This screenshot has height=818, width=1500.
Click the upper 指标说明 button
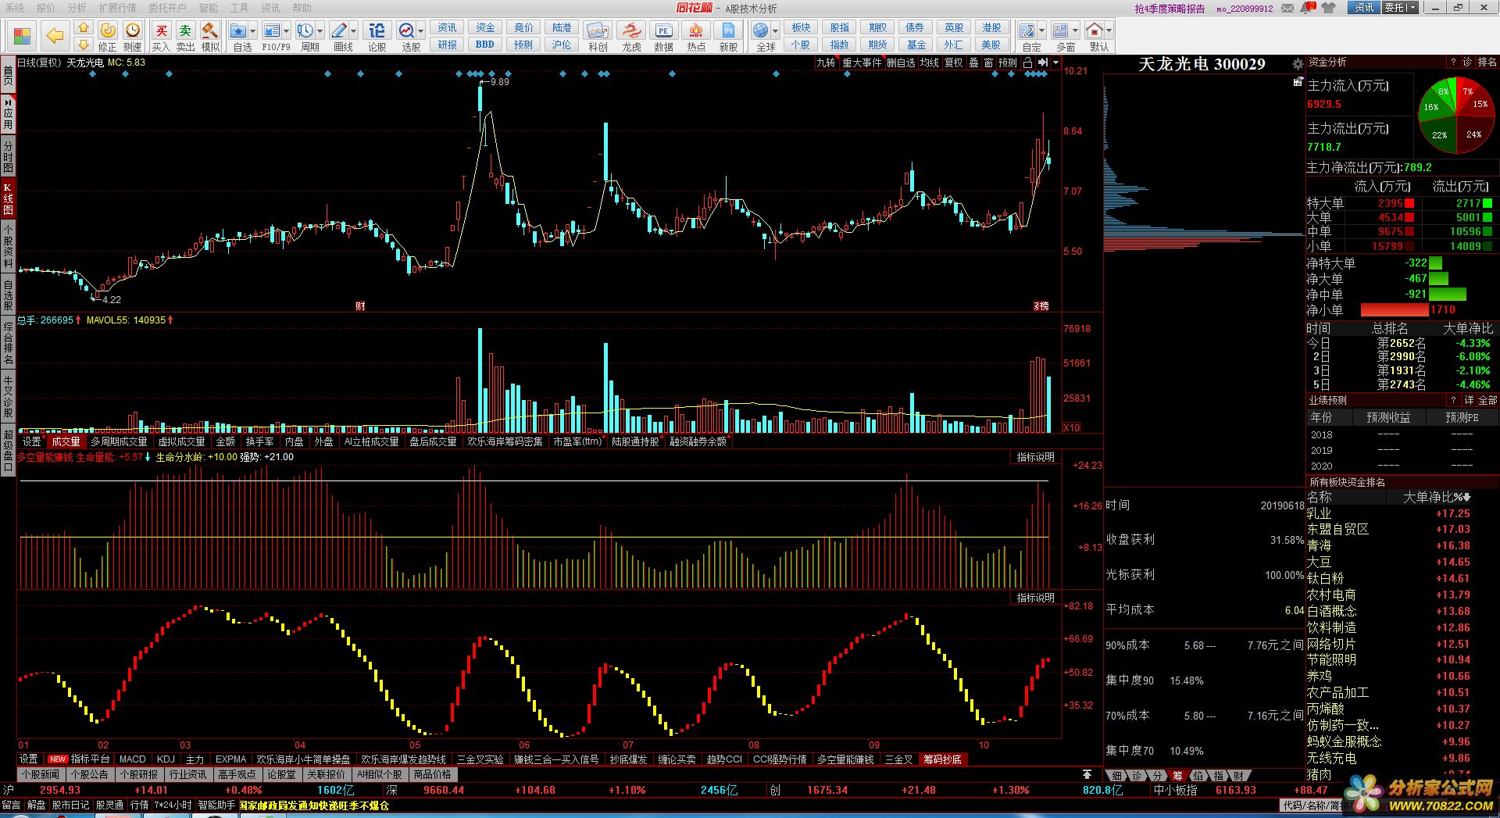pyautogui.click(x=1036, y=457)
